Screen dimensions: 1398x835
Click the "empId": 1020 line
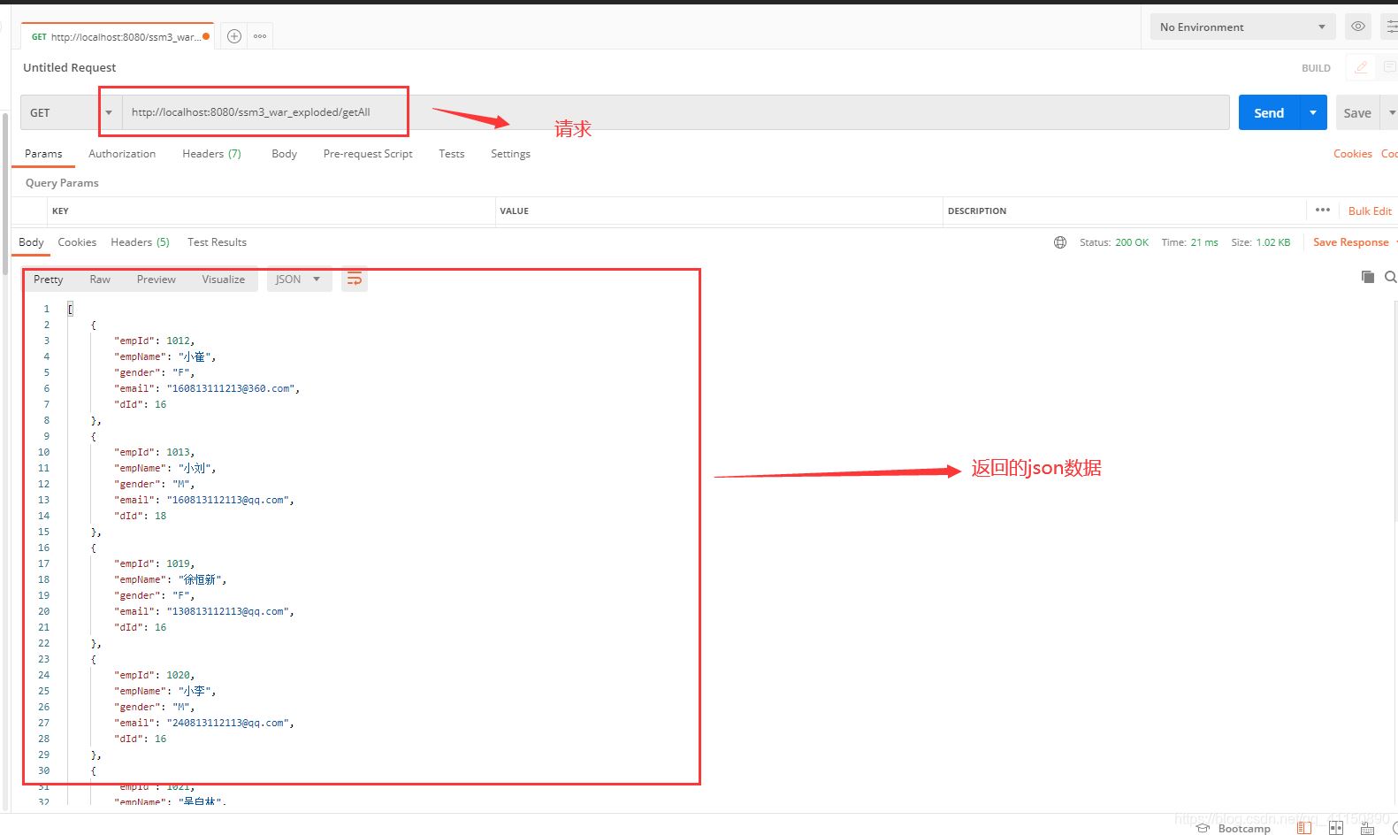[154, 675]
